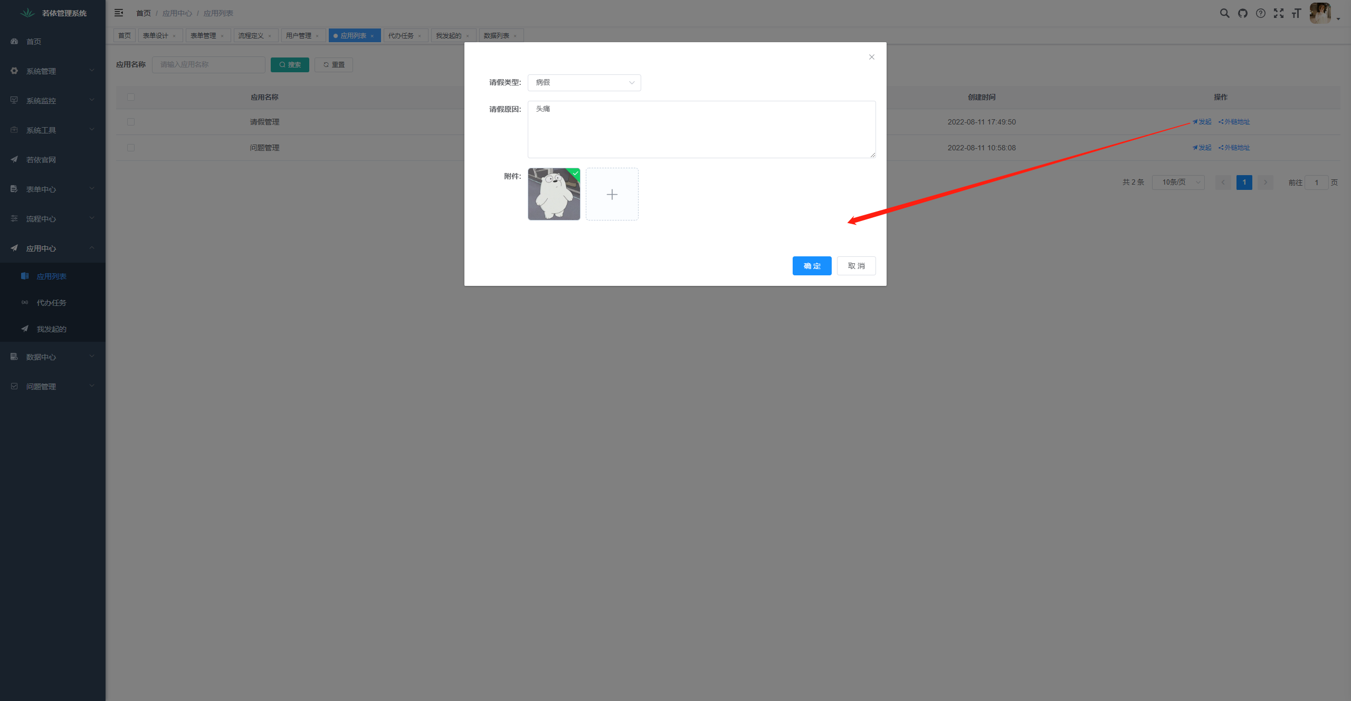This screenshot has width=1351, height=701.
Task: Click 取消 button to cancel
Action: [854, 265]
